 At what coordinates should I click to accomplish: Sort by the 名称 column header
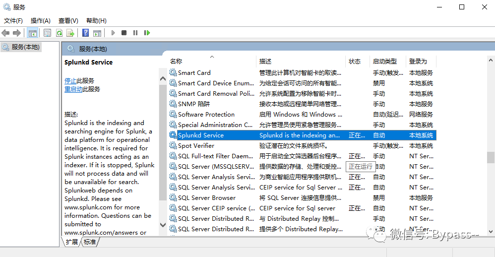click(x=211, y=61)
